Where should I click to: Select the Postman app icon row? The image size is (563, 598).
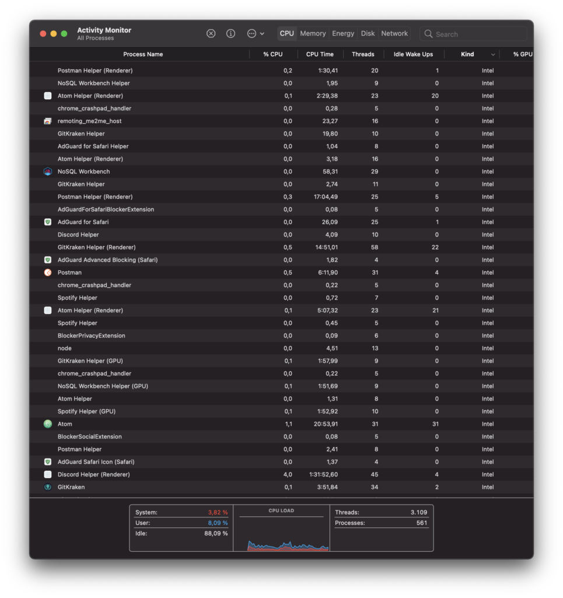tap(48, 273)
